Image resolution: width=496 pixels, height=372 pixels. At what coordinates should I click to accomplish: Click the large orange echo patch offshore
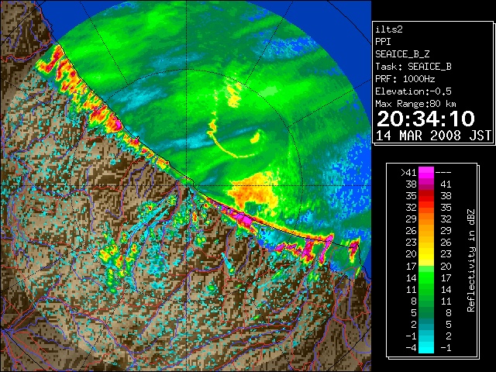[x=253, y=191]
